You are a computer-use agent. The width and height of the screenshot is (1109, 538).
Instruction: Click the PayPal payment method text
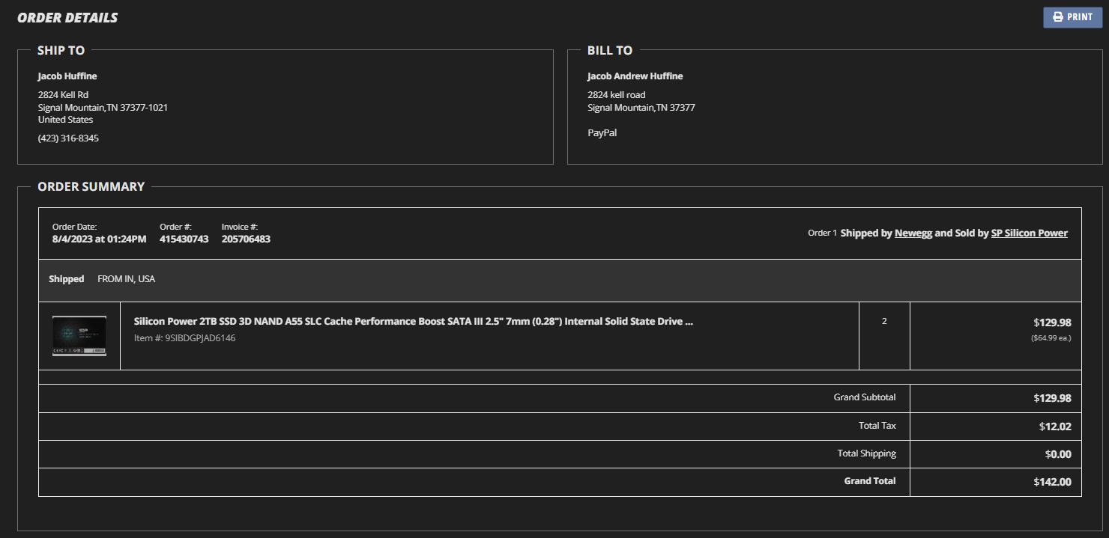pos(602,133)
